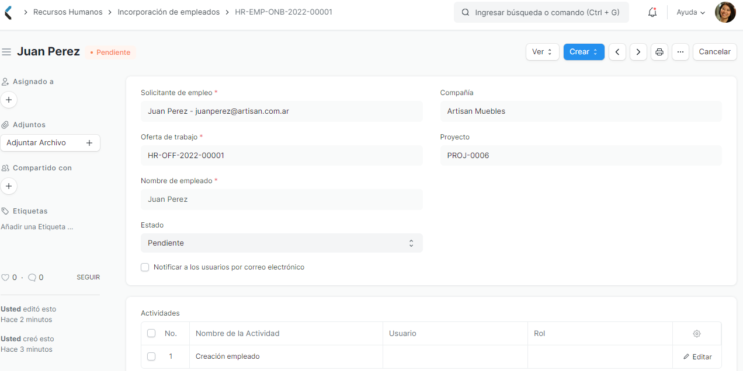Screen dimensions: 743x371
Task: Click the Nombre de empleado field
Action: [x=282, y=199]
